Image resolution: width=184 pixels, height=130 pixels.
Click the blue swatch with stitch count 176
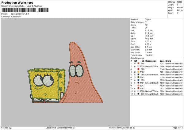pyautogui.click(x=138, y=80)
